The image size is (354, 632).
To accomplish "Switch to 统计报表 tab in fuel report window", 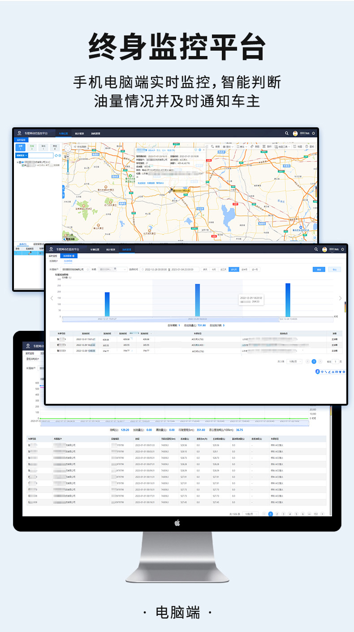I will coord(111,249).
